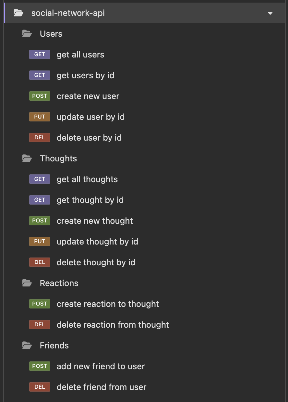
Task: Collapse the Reactions folder label
Action: click(59, 283)
